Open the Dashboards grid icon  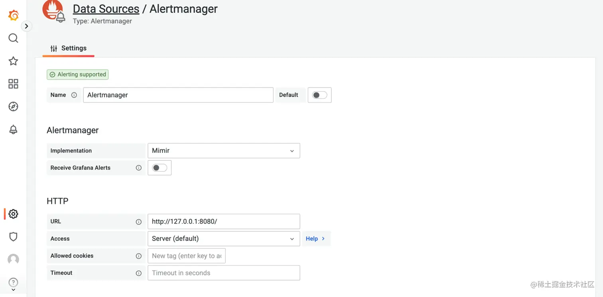(13, 84)
